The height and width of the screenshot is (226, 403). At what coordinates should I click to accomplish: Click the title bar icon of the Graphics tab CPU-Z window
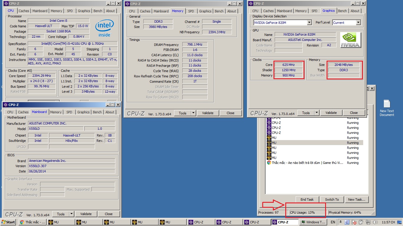click(x=250, y=4)
